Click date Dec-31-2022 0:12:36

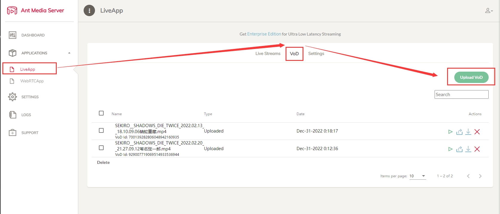pos(317,149)
